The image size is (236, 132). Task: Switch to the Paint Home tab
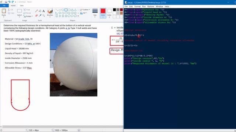point(13,5)
